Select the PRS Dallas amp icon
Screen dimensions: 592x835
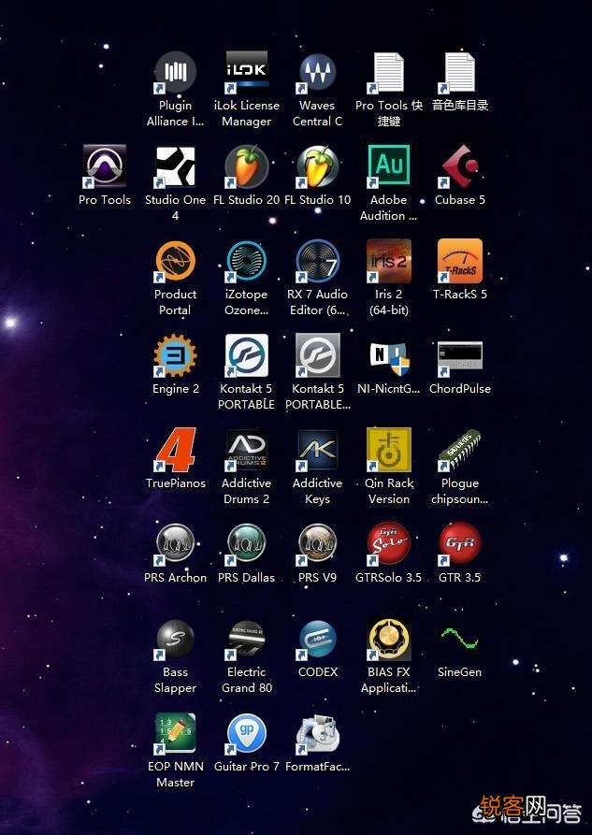click(247, 544)
